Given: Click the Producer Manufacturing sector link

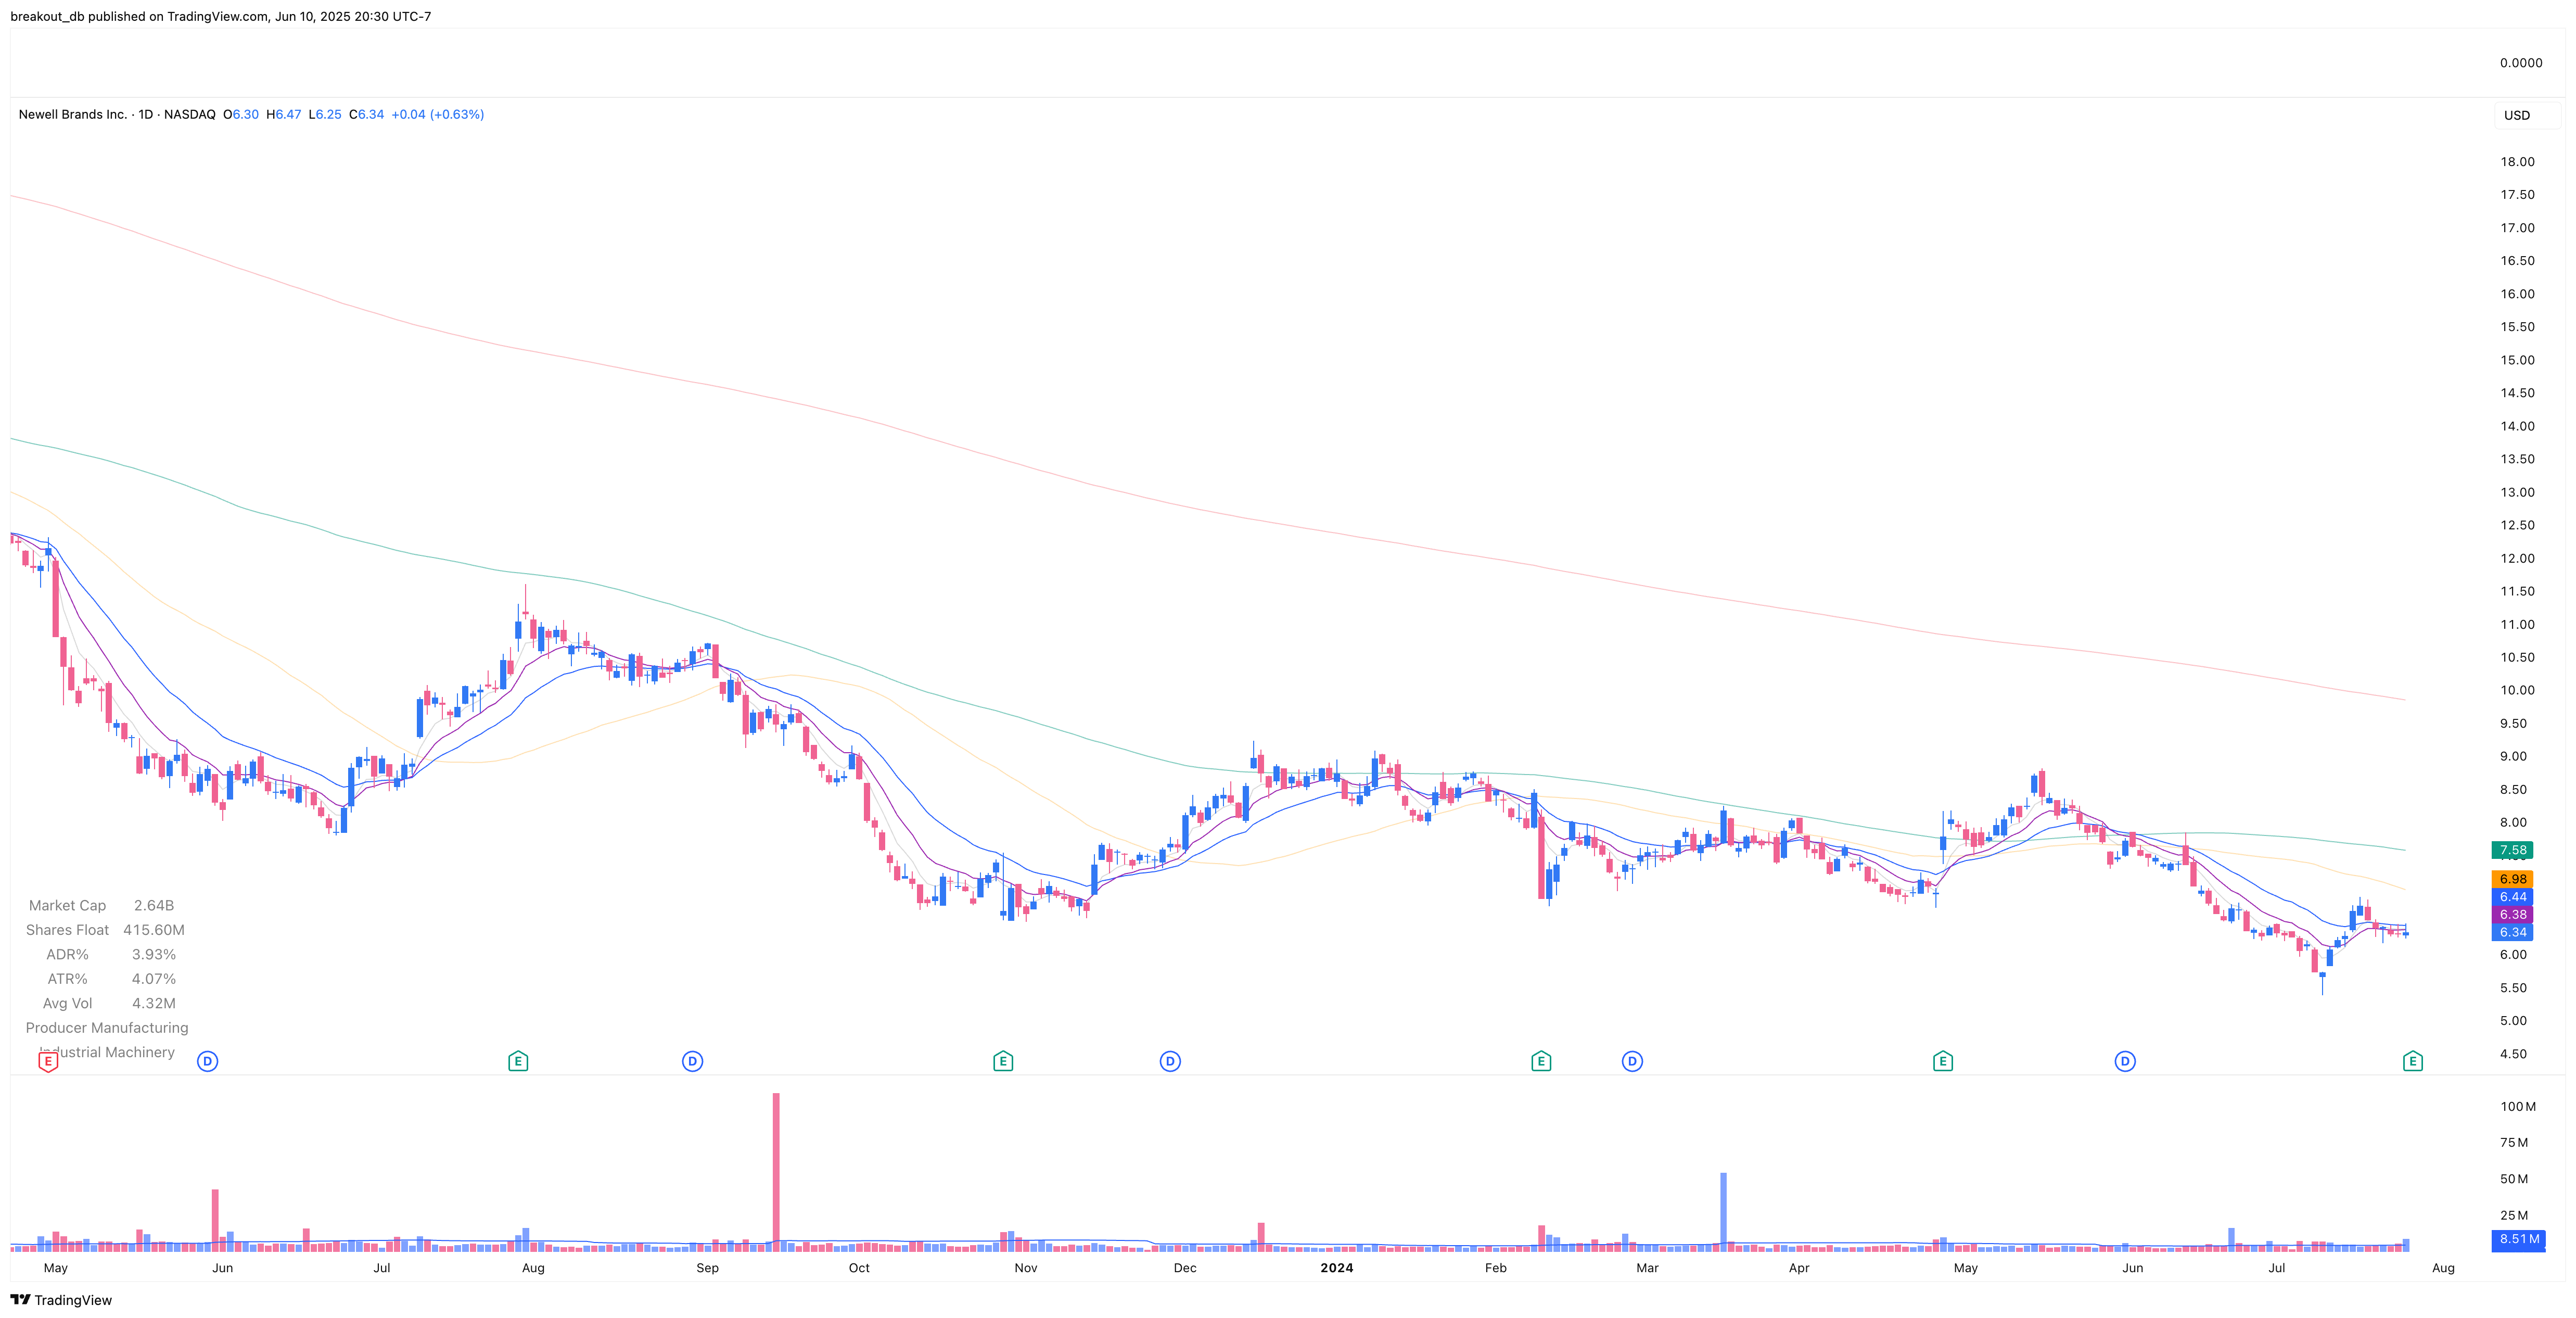Looking at the screenshot, I should pos(107,1027).
